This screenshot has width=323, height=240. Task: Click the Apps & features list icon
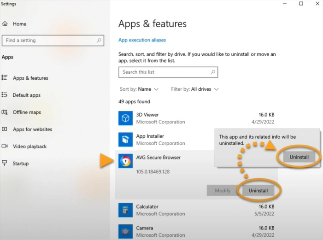click(4, 78)
